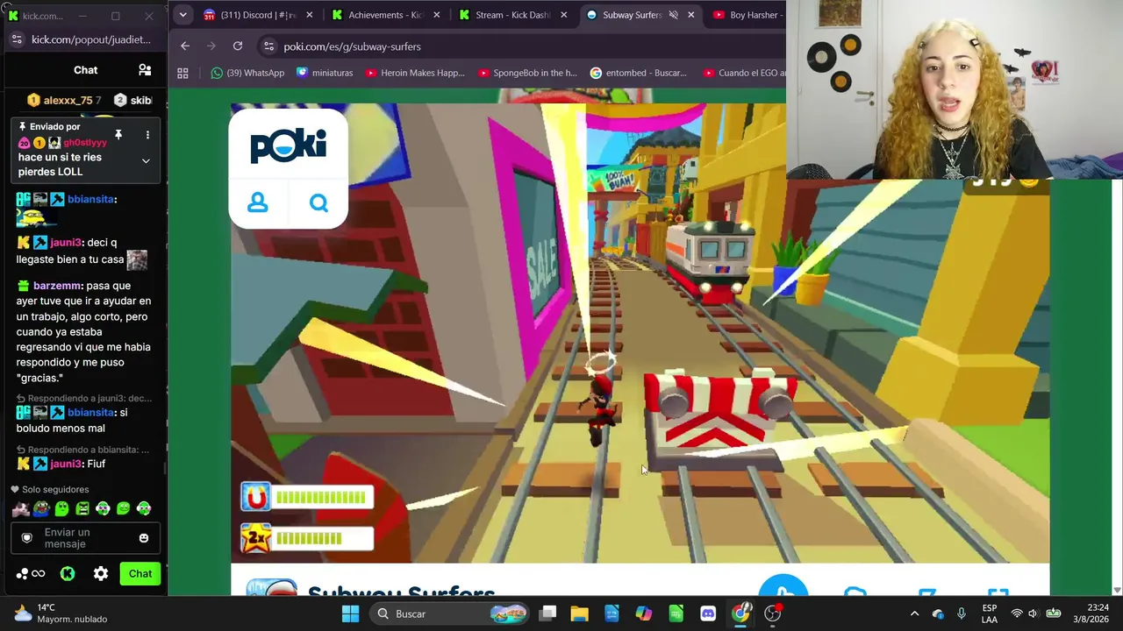Open the pinned message options menu
The image size is (1123, 631).
pos(147,135)
